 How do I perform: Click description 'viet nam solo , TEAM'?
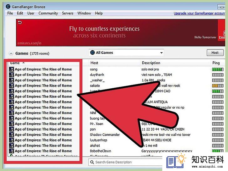pos(157,75)
